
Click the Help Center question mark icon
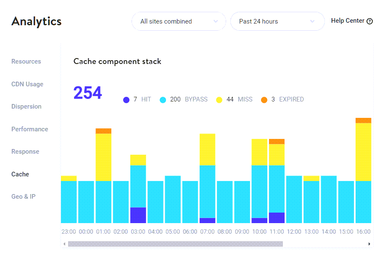[370, 21]
